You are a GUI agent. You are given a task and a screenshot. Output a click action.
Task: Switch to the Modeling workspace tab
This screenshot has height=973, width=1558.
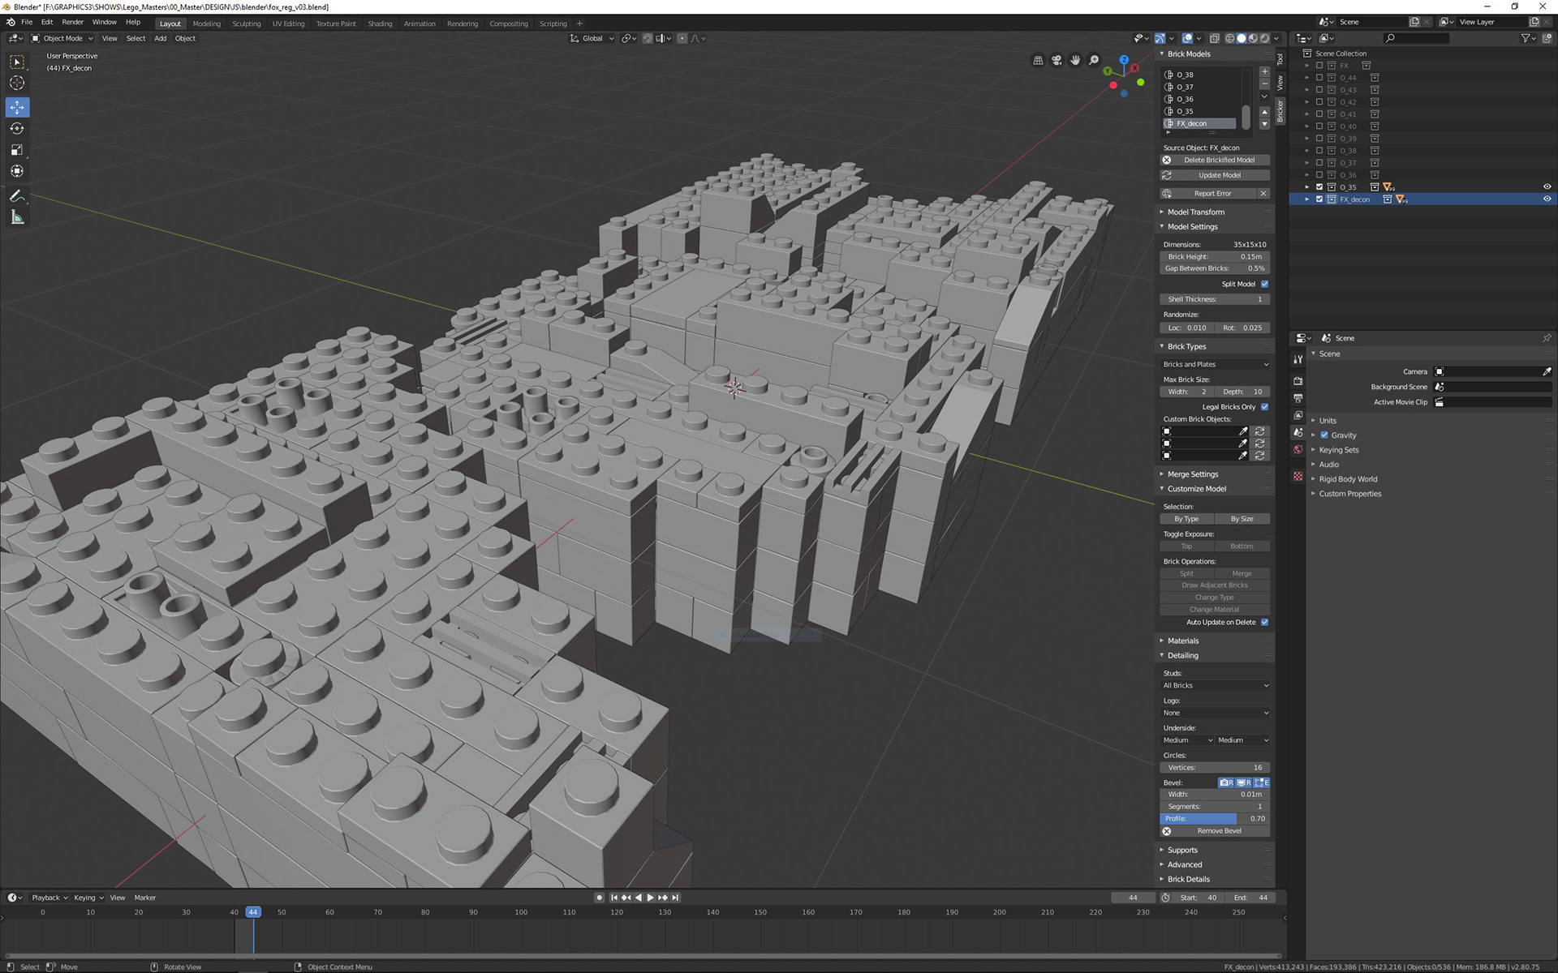(x=206, y=24)
